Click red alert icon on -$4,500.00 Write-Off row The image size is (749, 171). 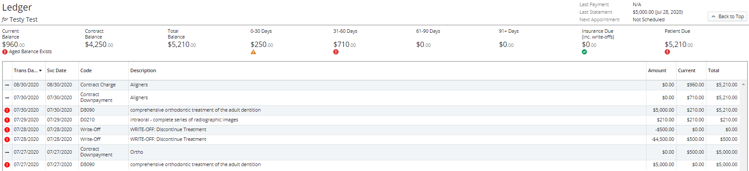[7, 140]
